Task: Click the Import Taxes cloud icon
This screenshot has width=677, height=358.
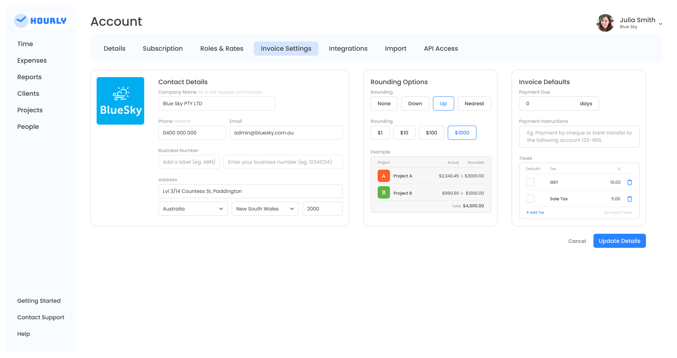Action: (606, 213)
